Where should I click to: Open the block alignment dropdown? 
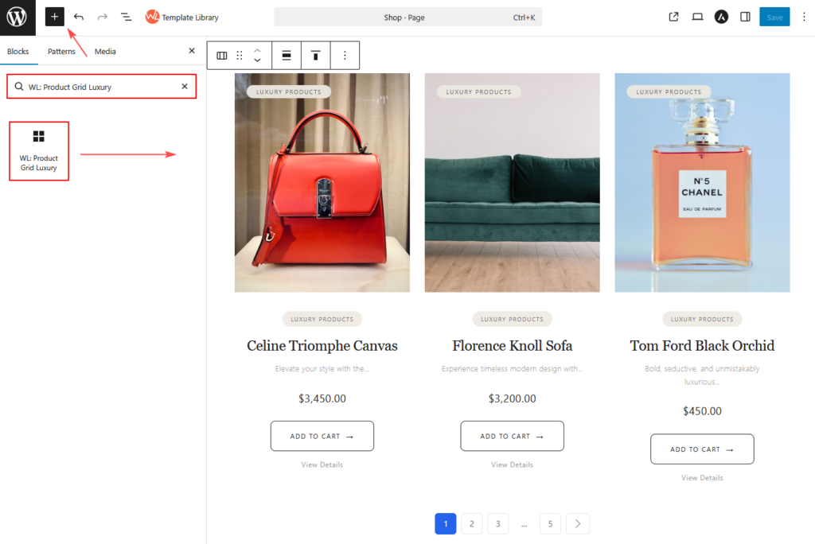[x=287, y=56]
